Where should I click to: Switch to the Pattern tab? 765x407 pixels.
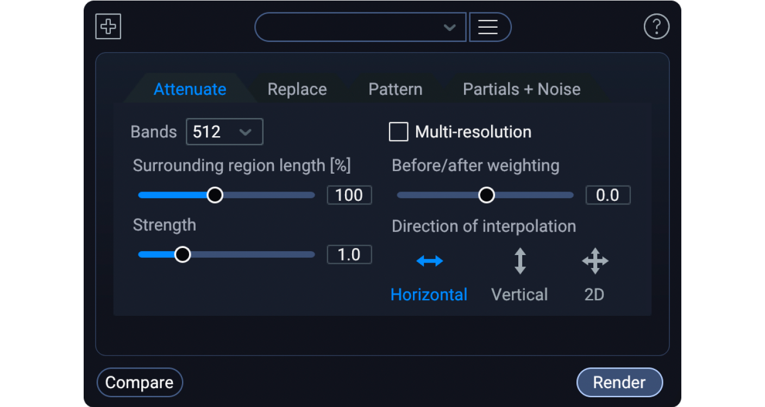(395, 89)
